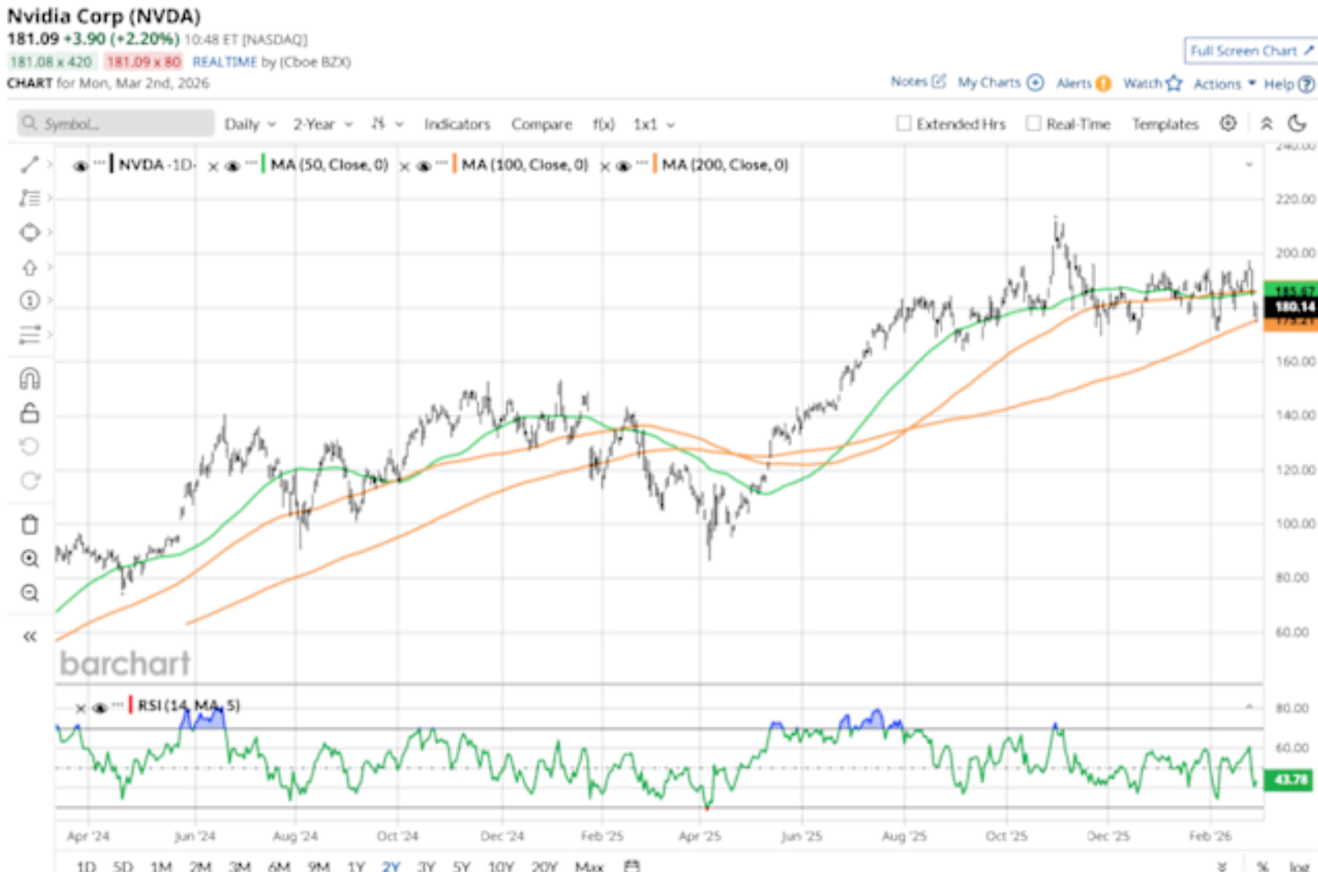Open the 1x1 grid layout dropdown
The image size is (1318, 872).
[x=654, y=124]
